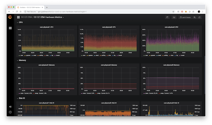
Task: Open cem-physical2 Disk IO panel title menu
Action: click(x=109, y=103)
